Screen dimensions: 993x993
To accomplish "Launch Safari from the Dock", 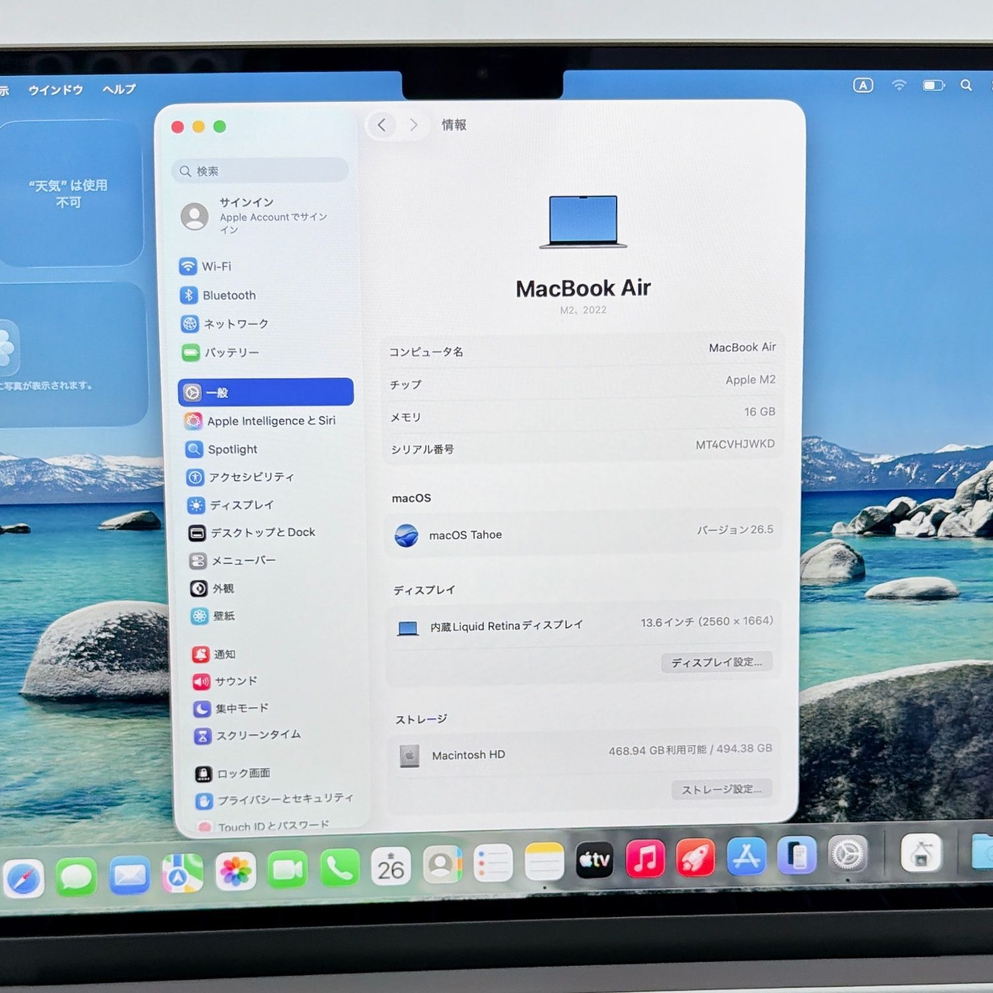I will coord(23,879).
